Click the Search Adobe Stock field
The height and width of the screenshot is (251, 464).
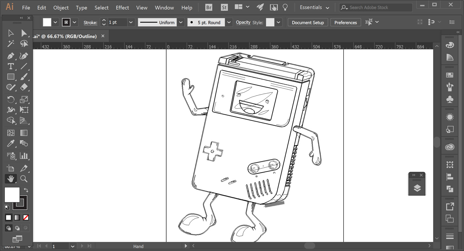pyautogui.click(x=376, y=7)
